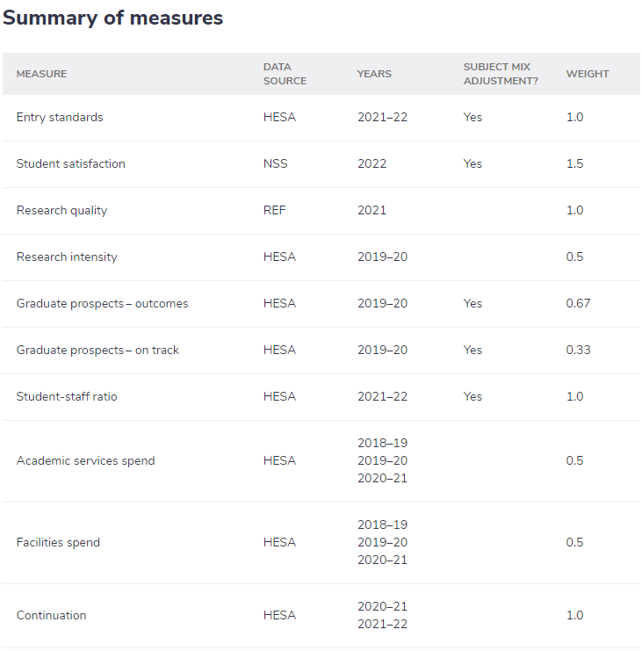Click the WEIGHT column header
This screenshot has height=651, width=642.
click(x=587, y=74)
